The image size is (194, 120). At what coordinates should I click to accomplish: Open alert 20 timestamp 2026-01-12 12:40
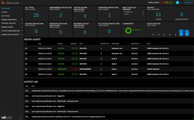[45, 74]
